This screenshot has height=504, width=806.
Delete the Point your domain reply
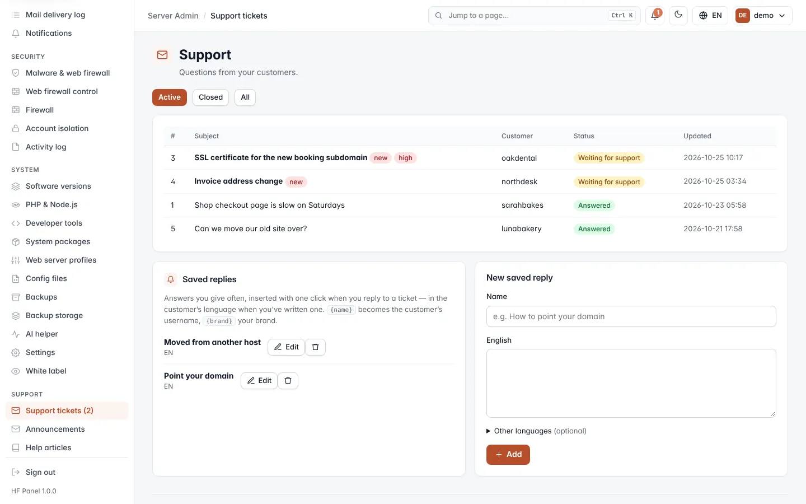tap(288, 381)
